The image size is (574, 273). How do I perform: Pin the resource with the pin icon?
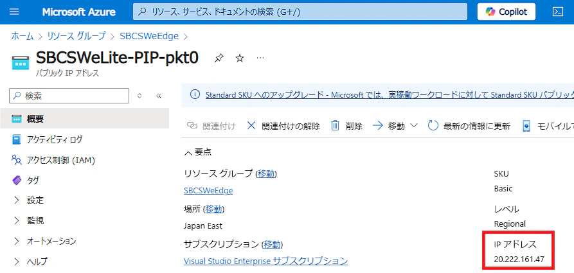219,58
